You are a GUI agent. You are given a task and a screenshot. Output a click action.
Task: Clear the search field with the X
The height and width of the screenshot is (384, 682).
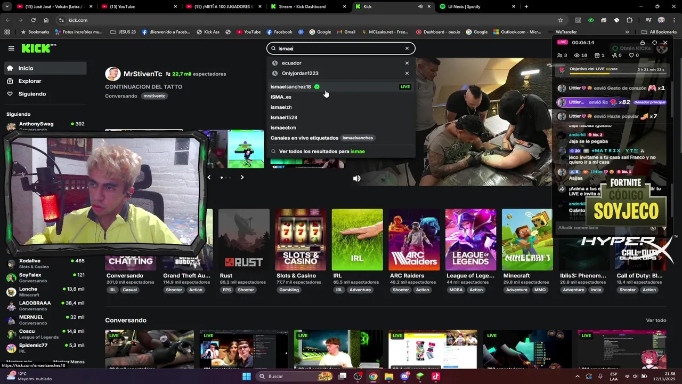point(407,49)
